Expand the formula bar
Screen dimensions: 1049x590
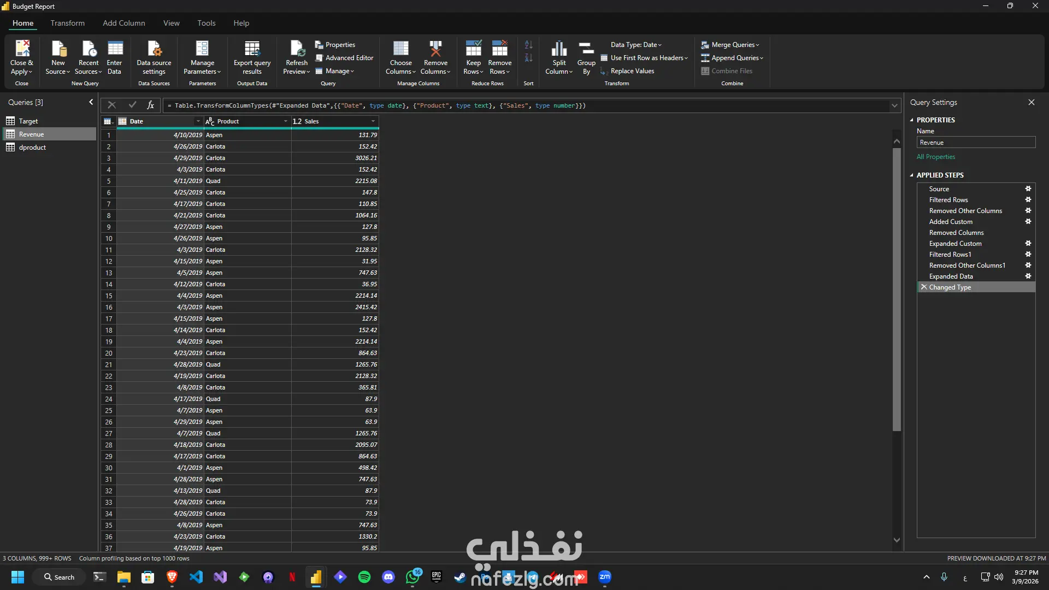(894, 105)
